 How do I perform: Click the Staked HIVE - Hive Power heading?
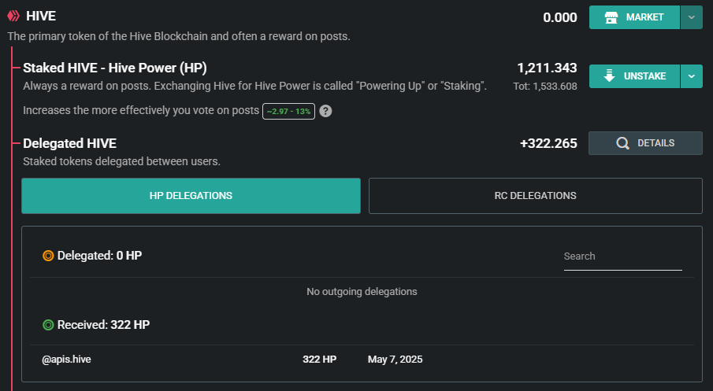[x=115, y=68]
